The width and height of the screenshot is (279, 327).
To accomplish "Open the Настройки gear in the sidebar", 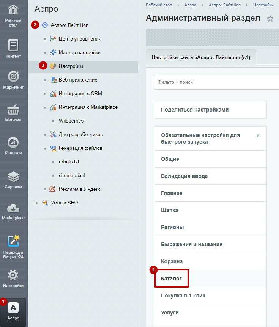I will tap(13, 275).
